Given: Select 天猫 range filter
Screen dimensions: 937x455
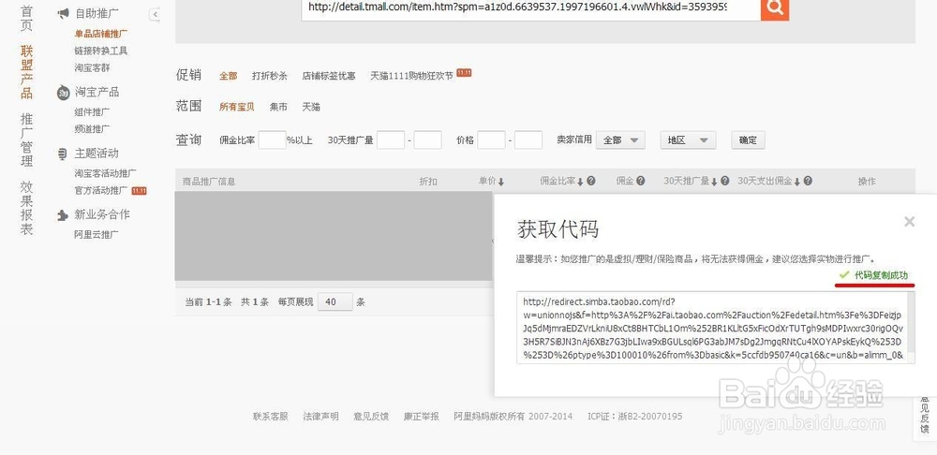Looking at the screenshot, I should tap(311, 107).
